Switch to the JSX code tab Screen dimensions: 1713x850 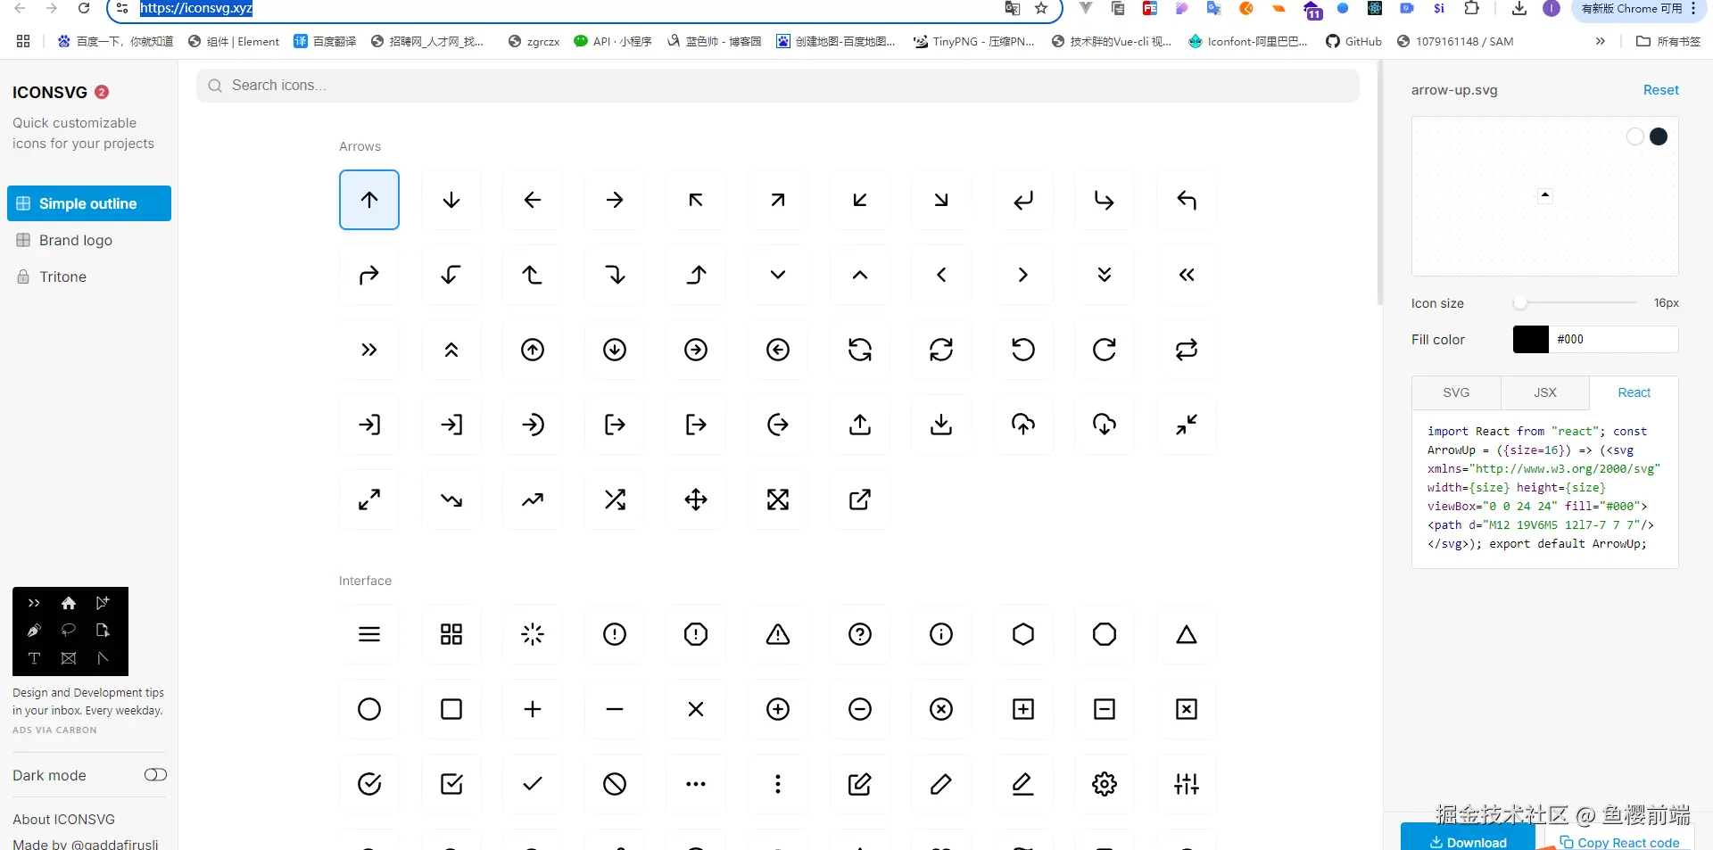tap(1545, 392)
